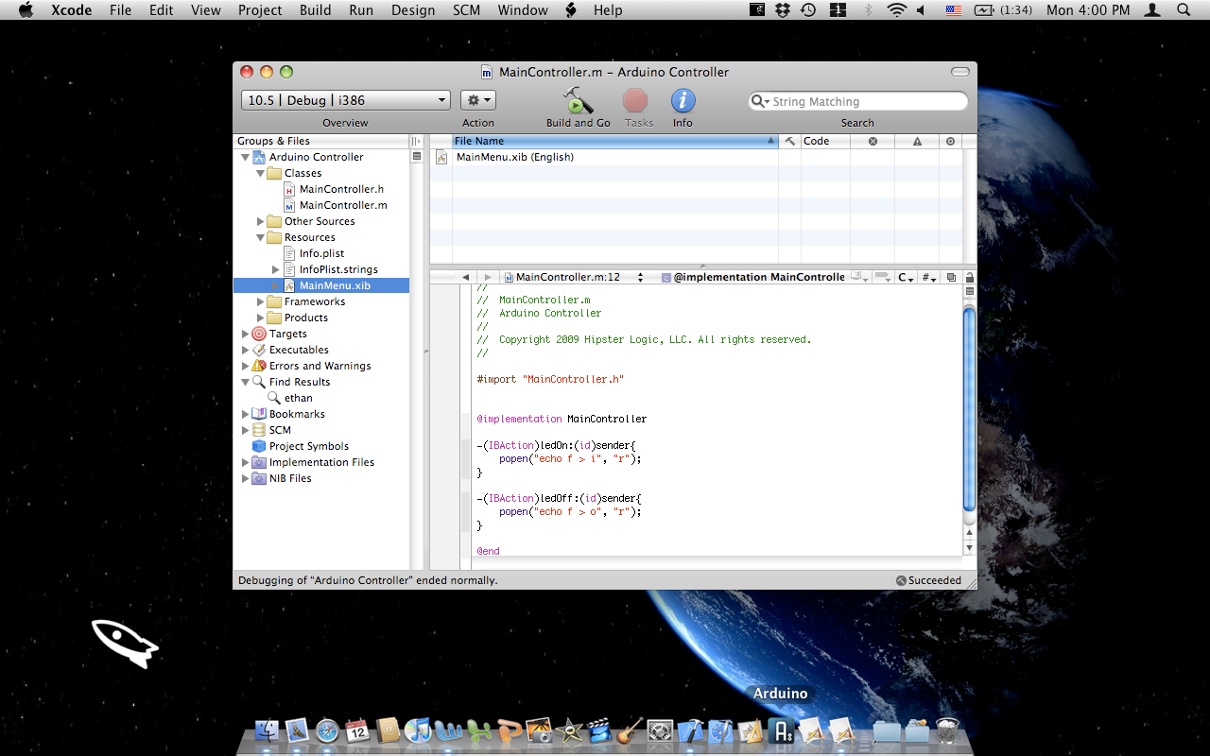Open iPhoto from the Dock
The width and height of the screenshot is (1210, 756).
[x=539, y=730]
